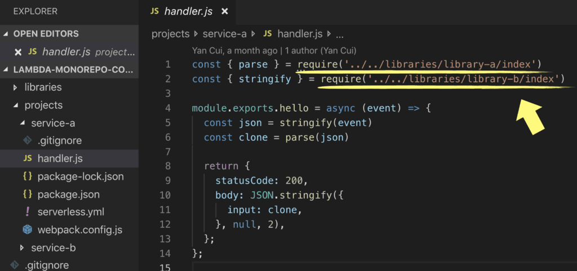577x271 pixels.
Task: Click the braces icon of package.json
Action: point(28,194)
